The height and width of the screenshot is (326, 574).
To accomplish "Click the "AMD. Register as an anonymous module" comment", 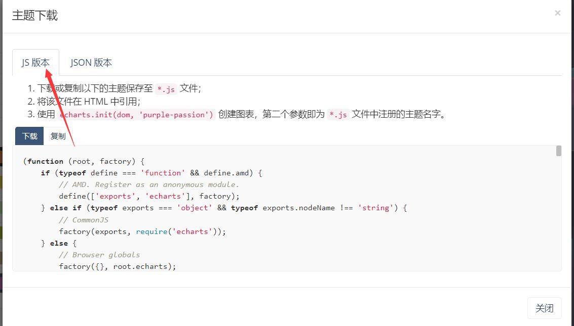I will pos(149,184).
